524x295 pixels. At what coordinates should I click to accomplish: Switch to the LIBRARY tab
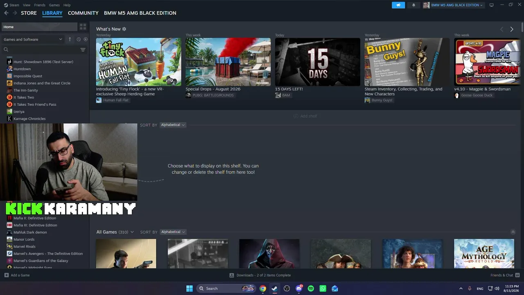52,13
